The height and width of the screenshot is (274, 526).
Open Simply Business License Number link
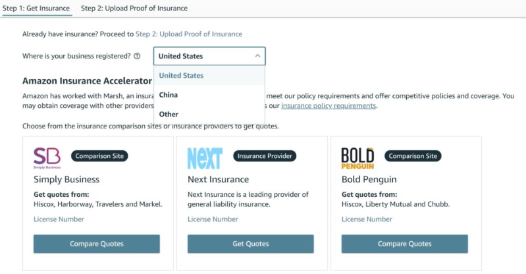pyautogui.click(x=59, y=219)
